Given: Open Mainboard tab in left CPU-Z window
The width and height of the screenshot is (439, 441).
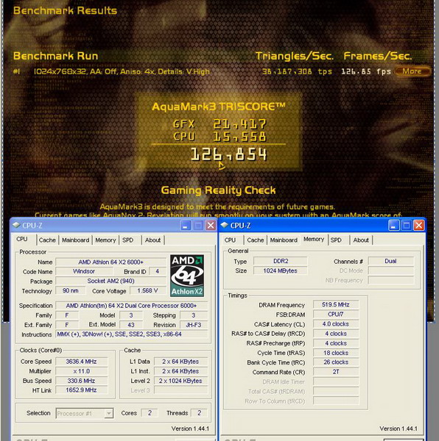Looking at the screenshot, I should [x=75, y=240].
